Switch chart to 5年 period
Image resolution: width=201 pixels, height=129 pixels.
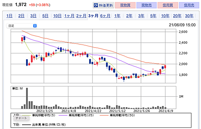coord(153,16)
